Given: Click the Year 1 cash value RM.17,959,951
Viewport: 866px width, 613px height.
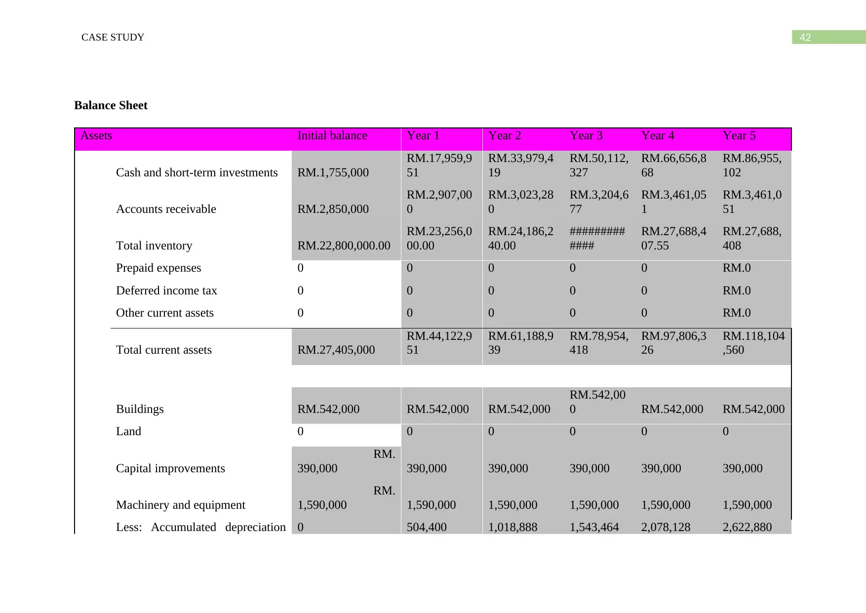Looking at the screenshot, I should 439,165.
